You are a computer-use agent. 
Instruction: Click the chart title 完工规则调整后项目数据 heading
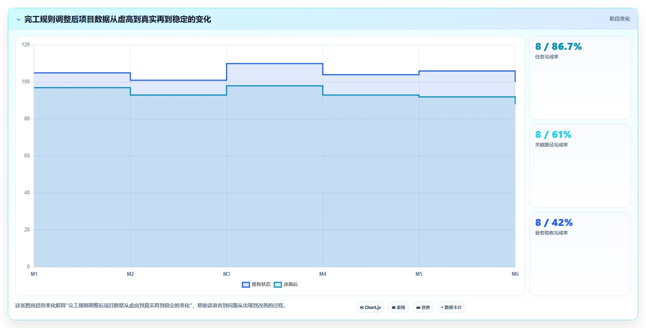pyautogui.click(x=118, y=19)
